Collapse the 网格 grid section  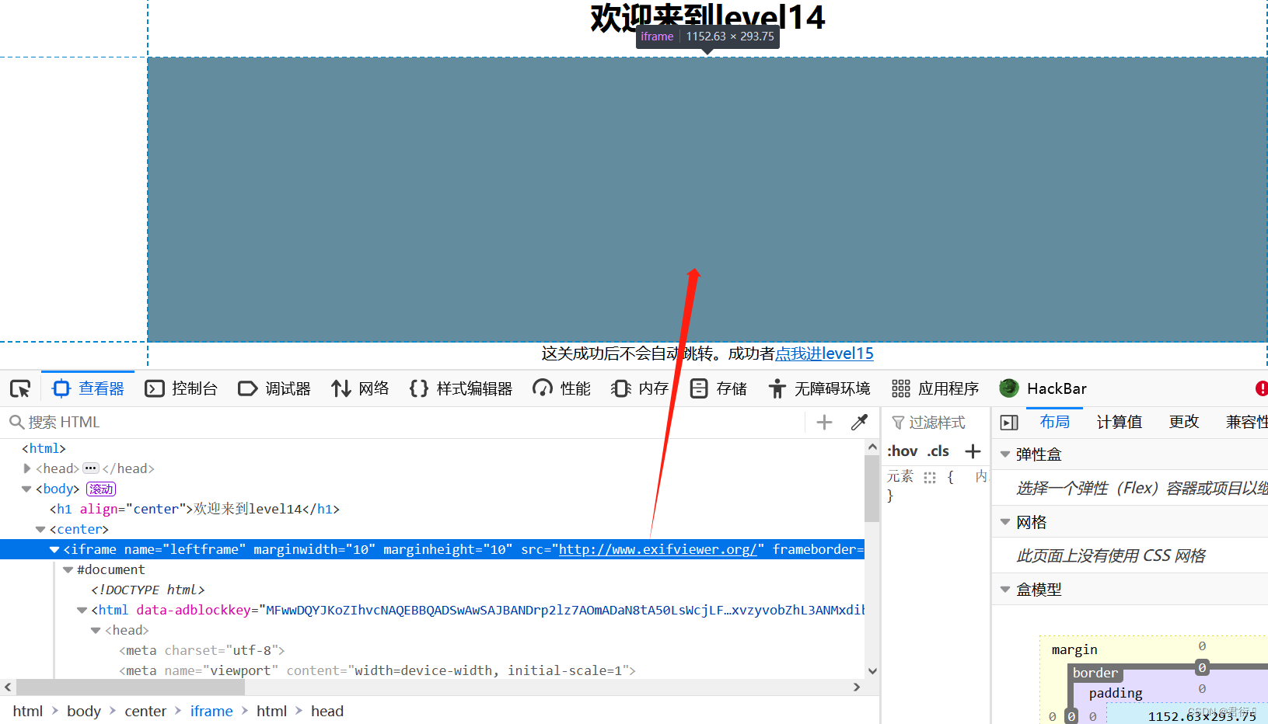pyautogui.click(x=1005, y=522)
